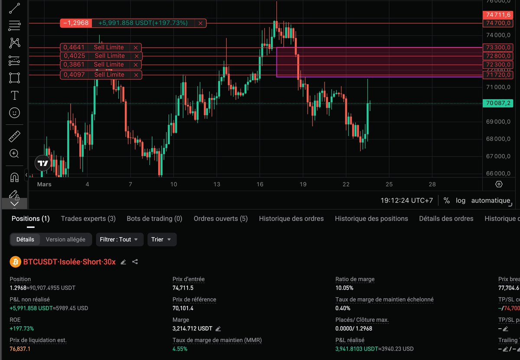Image resolution: width=520 pixels, height=360 pixels.
Task: Click the -1,2968 position quantity tag
Action: click(x=75, y=23)
